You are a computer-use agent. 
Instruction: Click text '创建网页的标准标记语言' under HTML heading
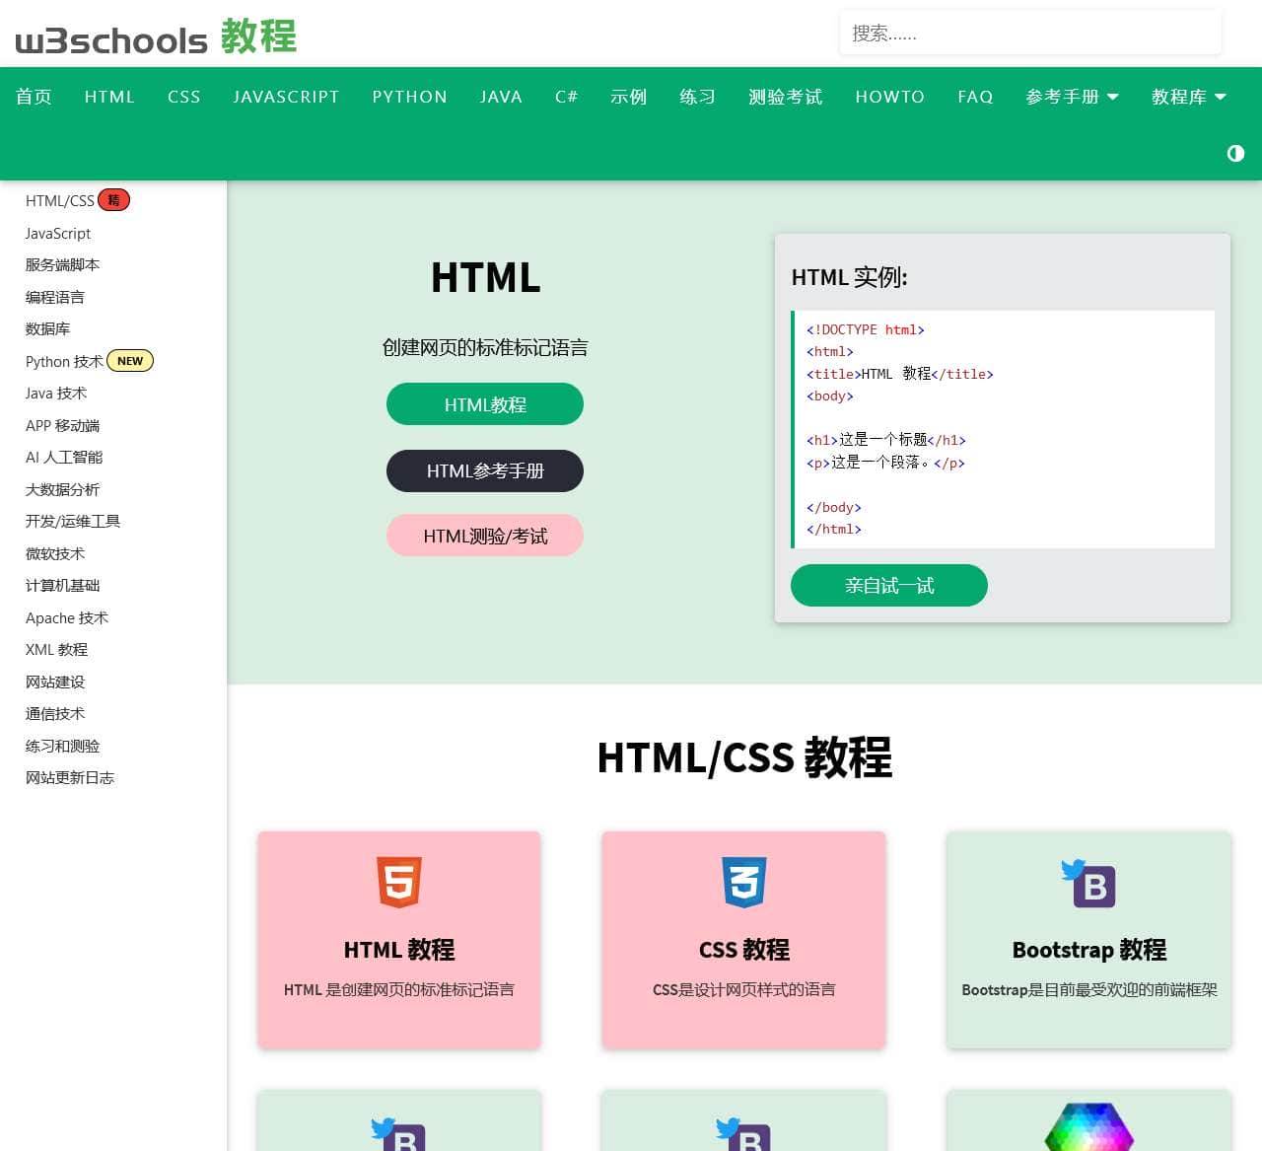click(485, 347)
